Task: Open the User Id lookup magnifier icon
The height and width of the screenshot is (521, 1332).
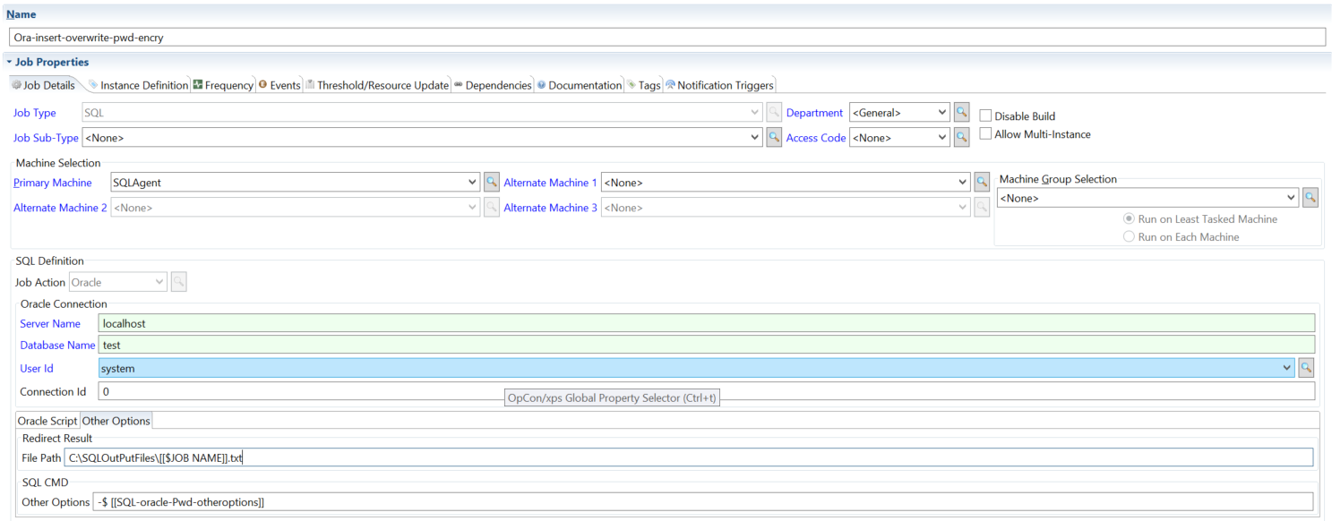Action: pyautogui.click(x=1306, y=368)
